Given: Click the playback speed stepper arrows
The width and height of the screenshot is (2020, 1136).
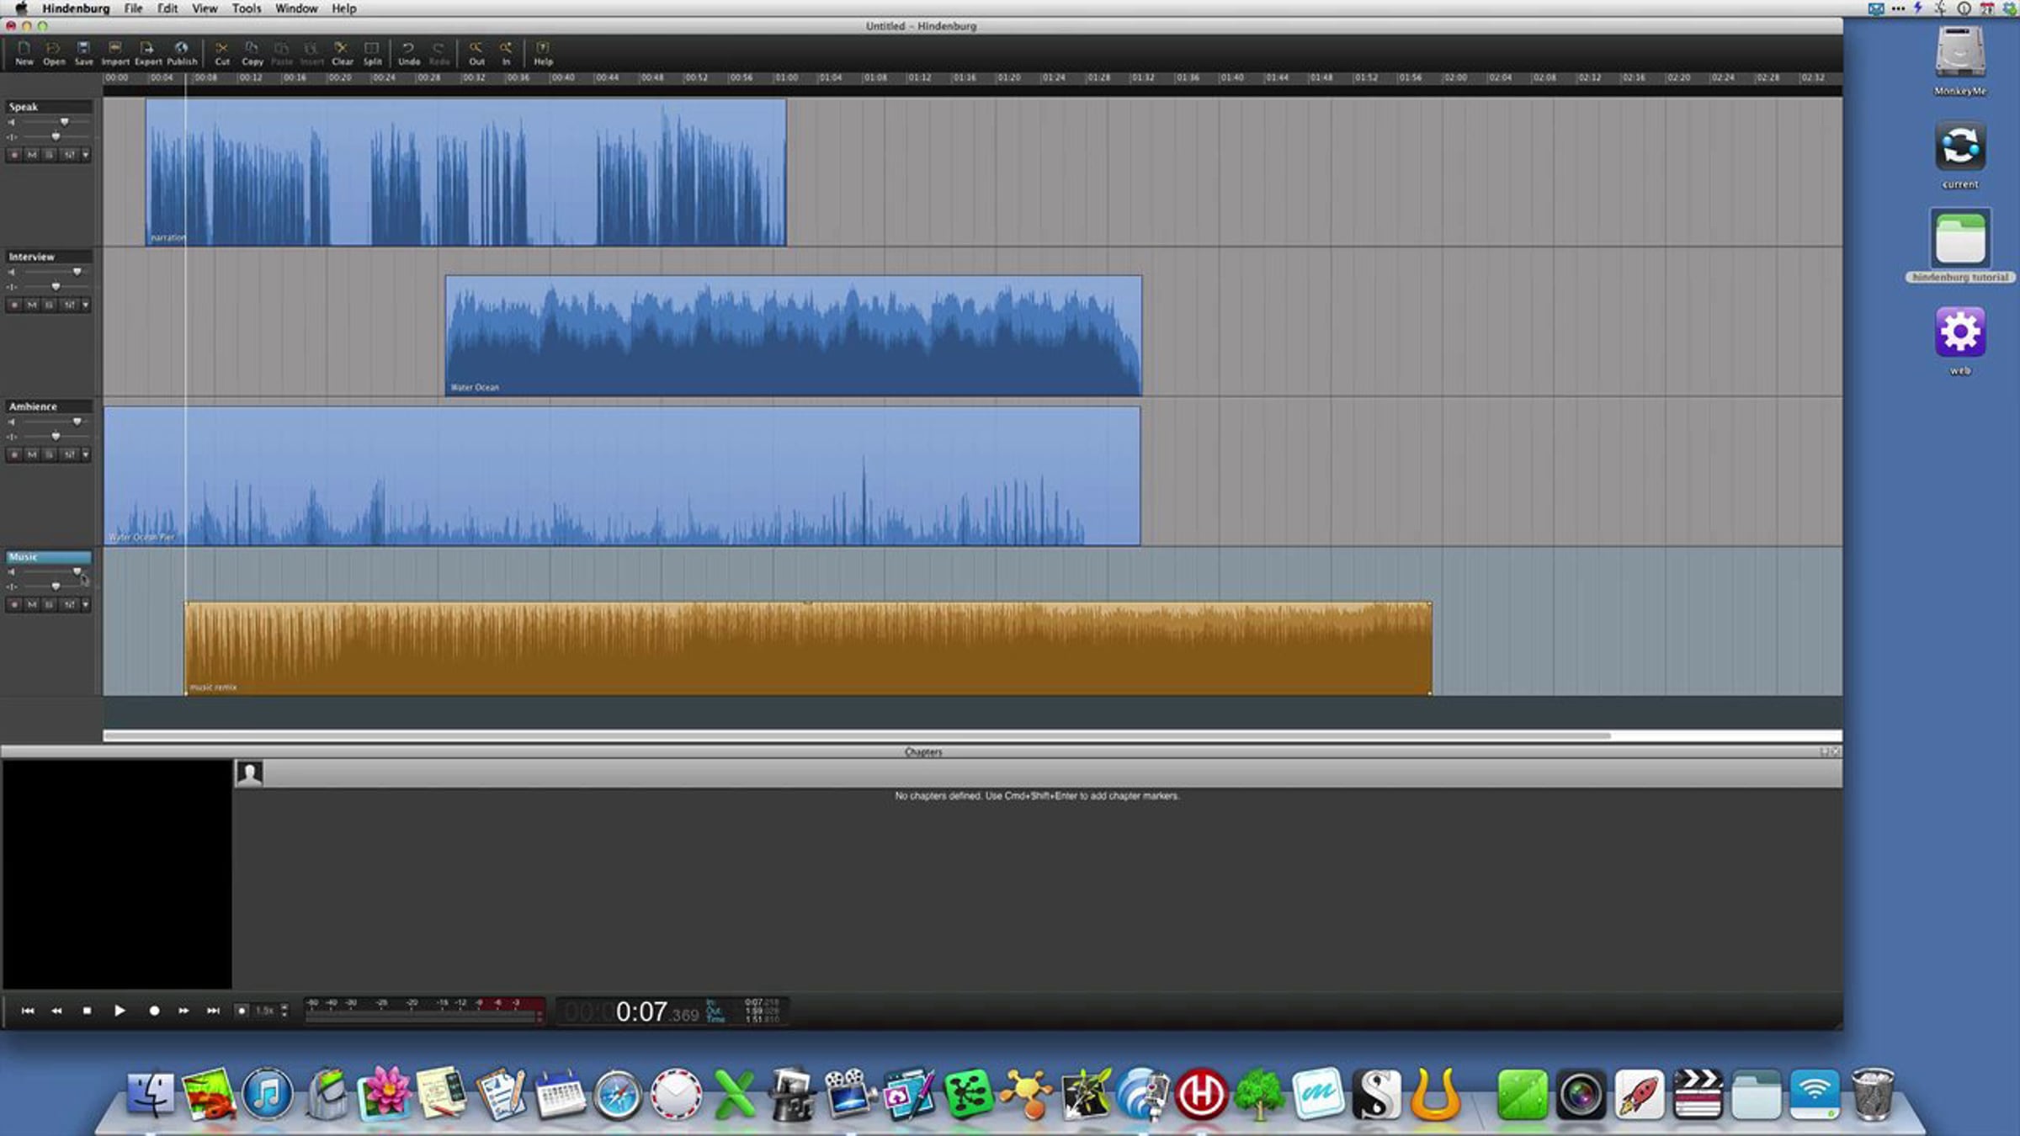Looking at the screenshot, I should tap(284, 1011).
